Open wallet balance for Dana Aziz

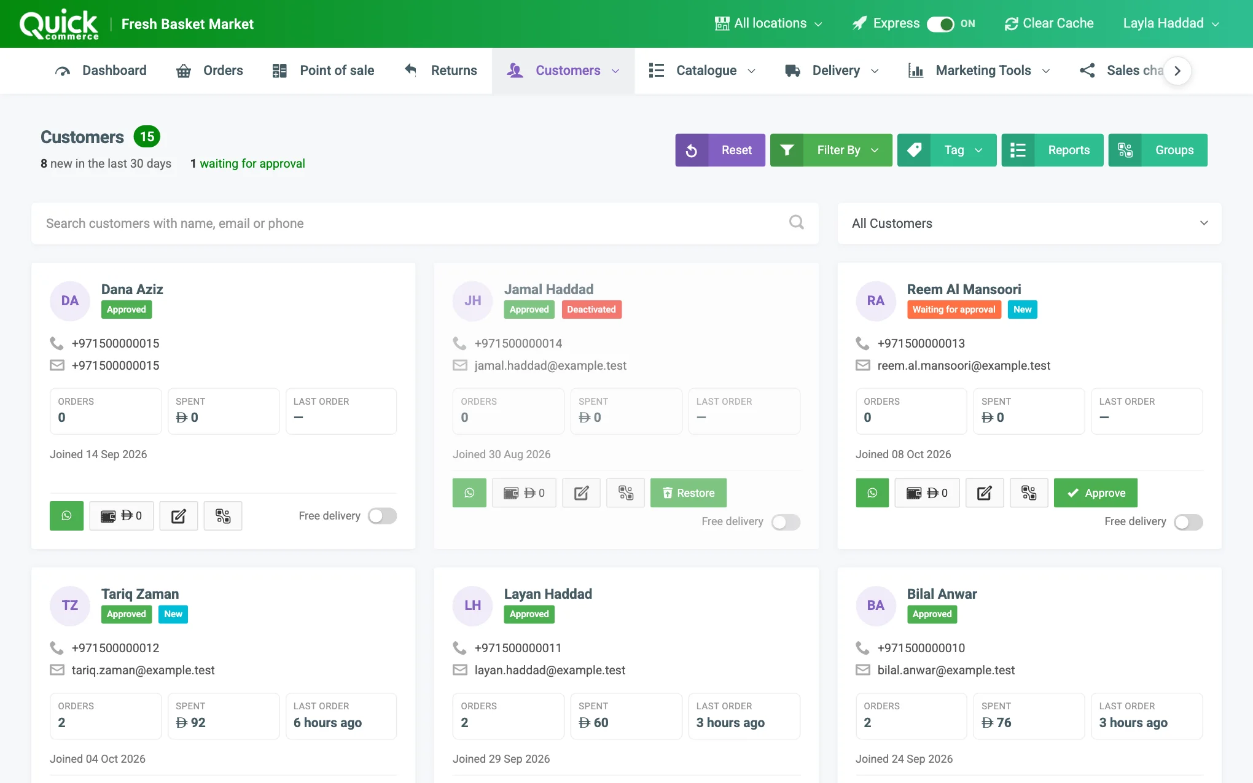tap(121, 516)
